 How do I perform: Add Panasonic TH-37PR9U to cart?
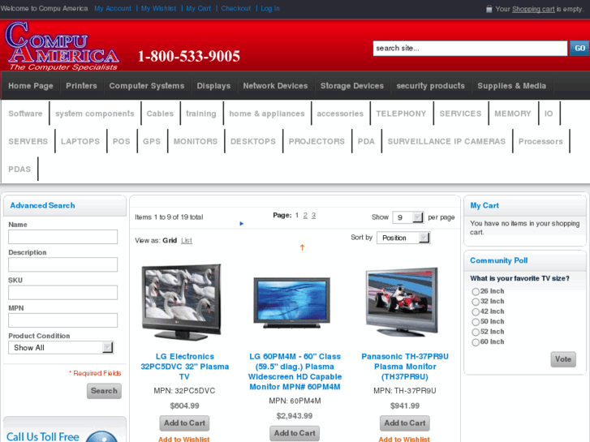click(404, 423)
